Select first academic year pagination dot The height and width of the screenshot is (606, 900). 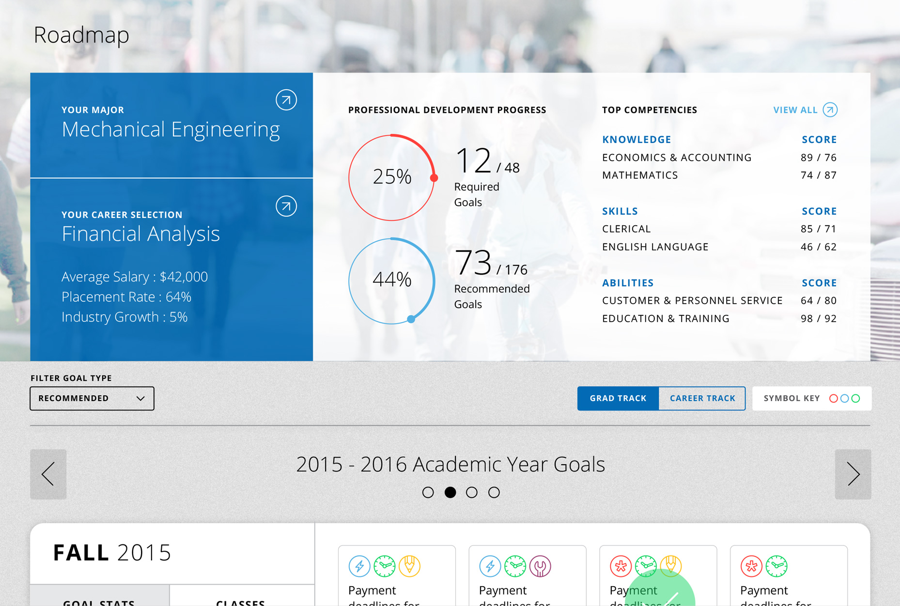[x=428, y=493]
